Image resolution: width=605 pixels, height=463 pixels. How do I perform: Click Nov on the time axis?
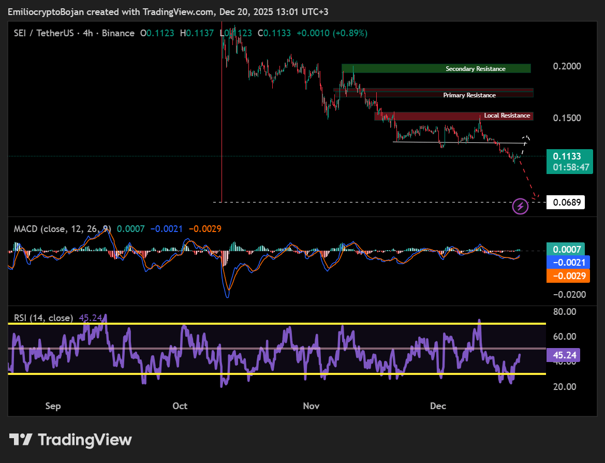pos(311,406)
